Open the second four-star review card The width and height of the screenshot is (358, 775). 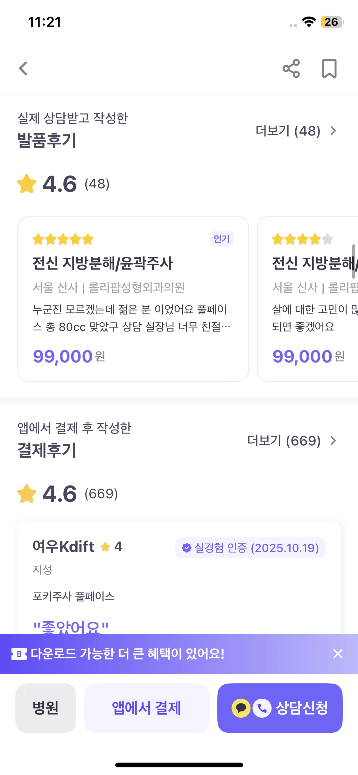(308, 299)
